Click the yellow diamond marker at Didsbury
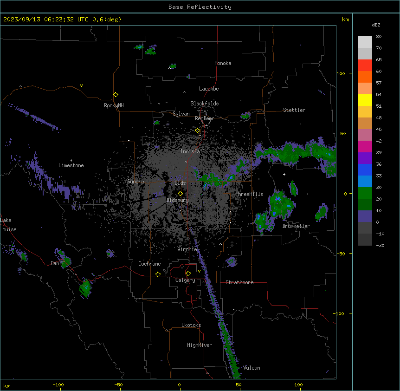This screenshot has width=400, height=391. point(181,194)
